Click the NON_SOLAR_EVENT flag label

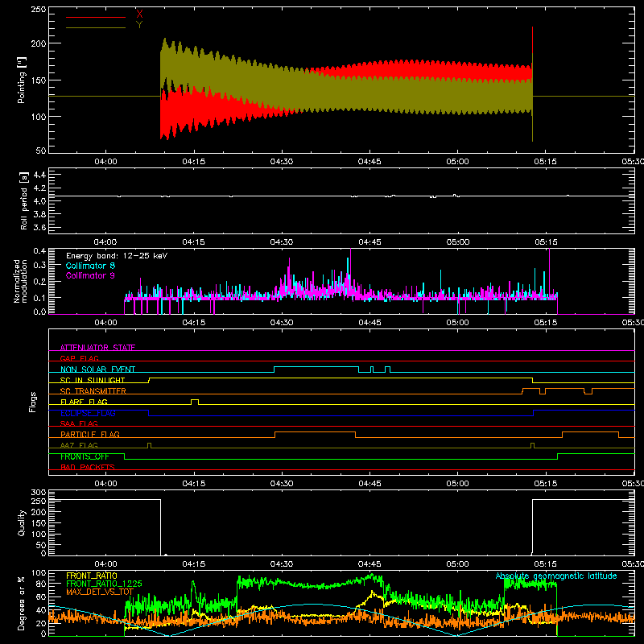[x=97, y=369]
